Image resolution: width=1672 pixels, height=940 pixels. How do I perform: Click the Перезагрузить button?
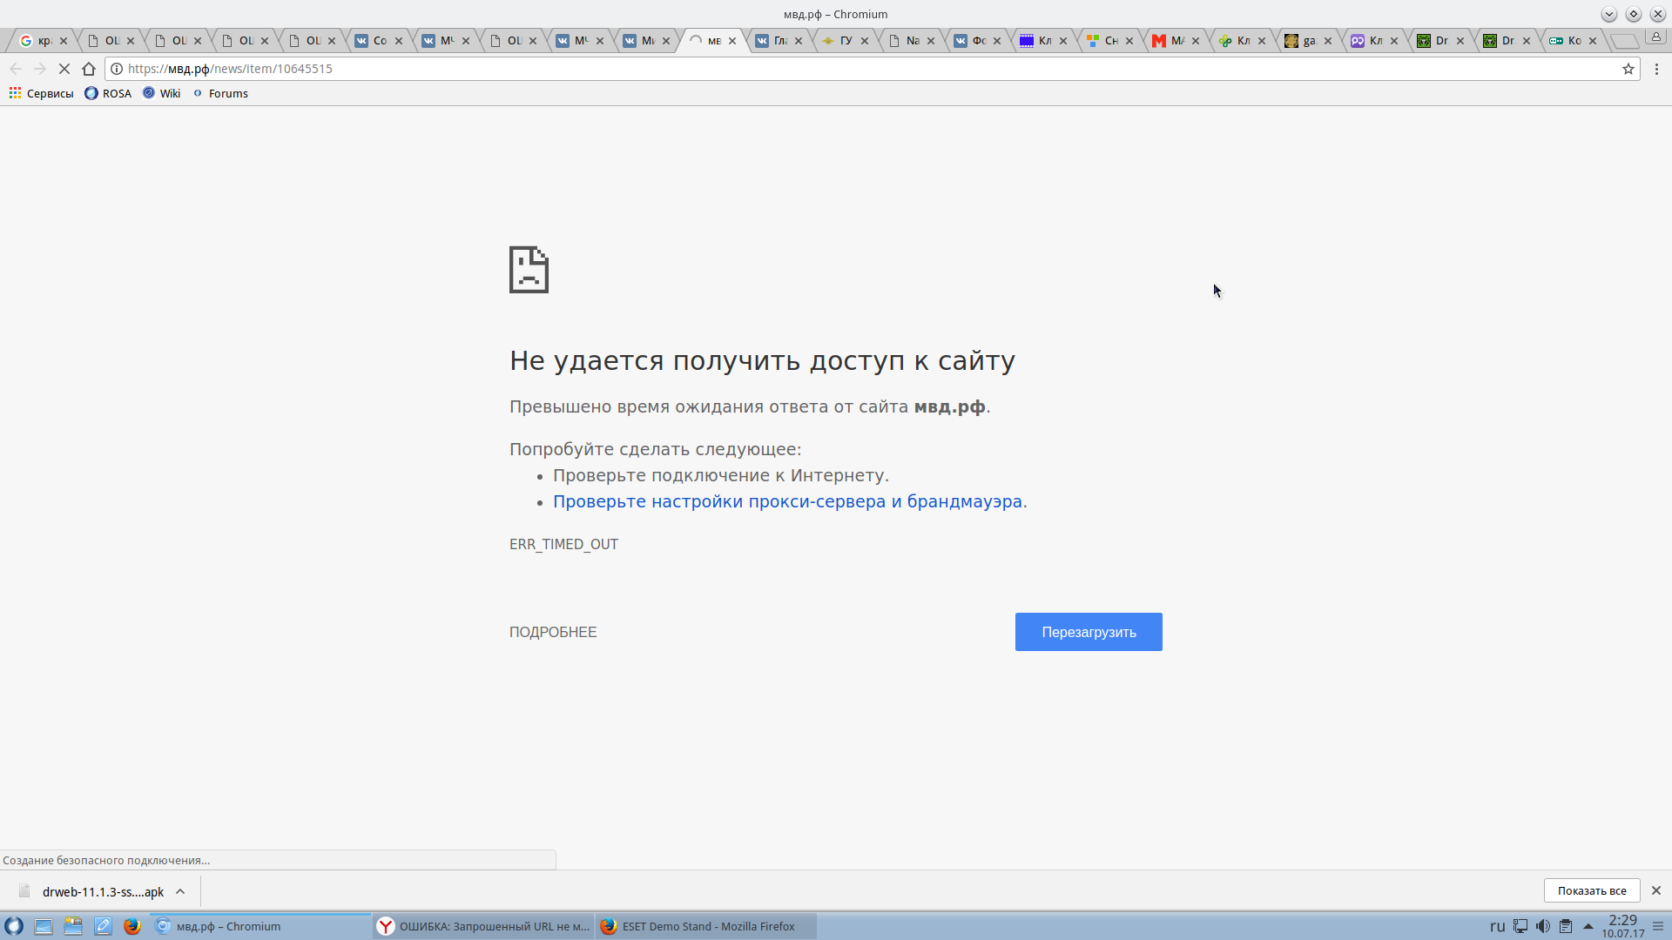(x=1088, y=632)
